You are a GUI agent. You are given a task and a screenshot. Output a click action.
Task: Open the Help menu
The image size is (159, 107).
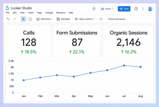coord(71,13)
